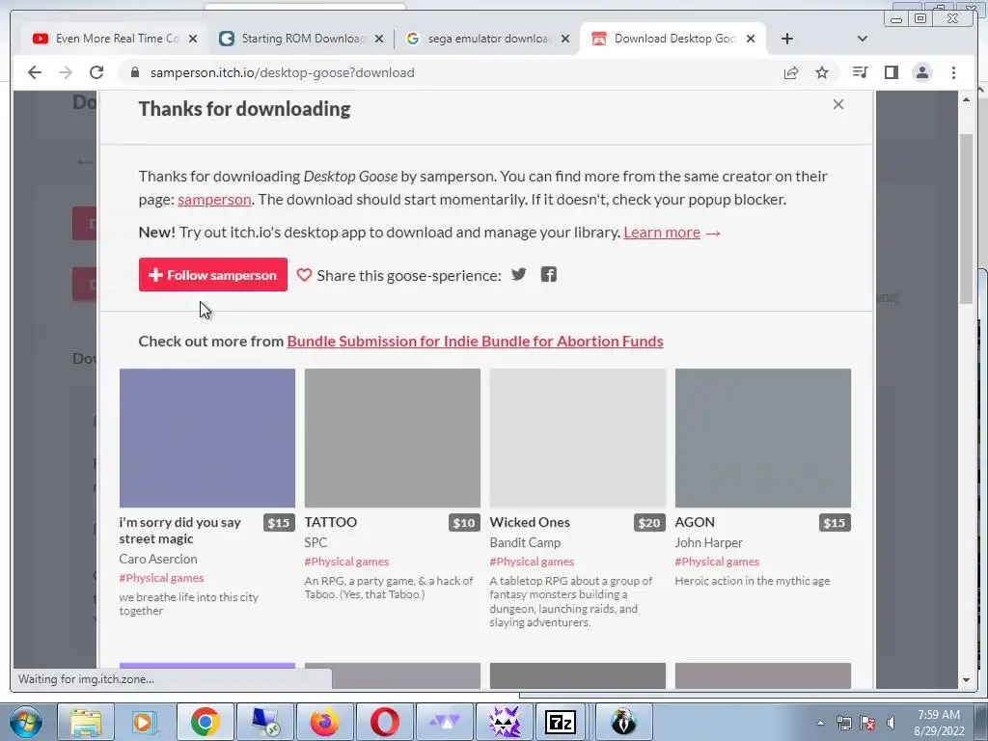Click #Physical games tag under TATTOO
This screenshot has height=741, width=988.
coord(346,562)
